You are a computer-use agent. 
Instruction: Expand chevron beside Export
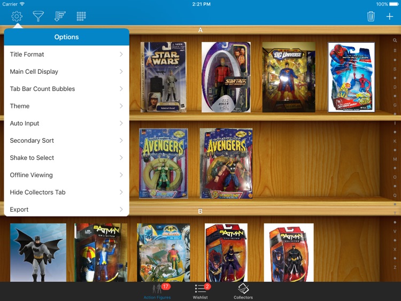121,210
